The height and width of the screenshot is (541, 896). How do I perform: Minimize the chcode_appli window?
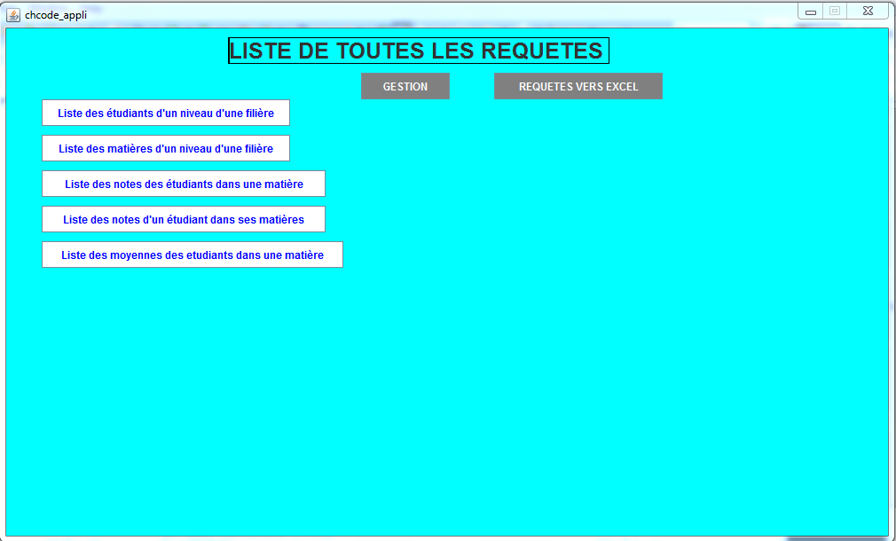tap(810, 11)
